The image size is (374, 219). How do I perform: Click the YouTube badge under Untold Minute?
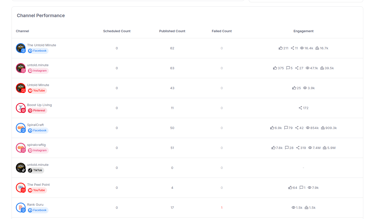click(37, 91)
